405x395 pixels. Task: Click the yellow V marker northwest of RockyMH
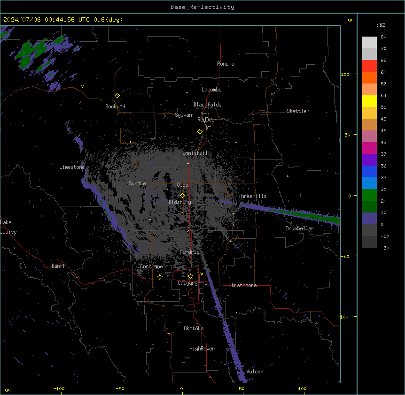point(82,86)
